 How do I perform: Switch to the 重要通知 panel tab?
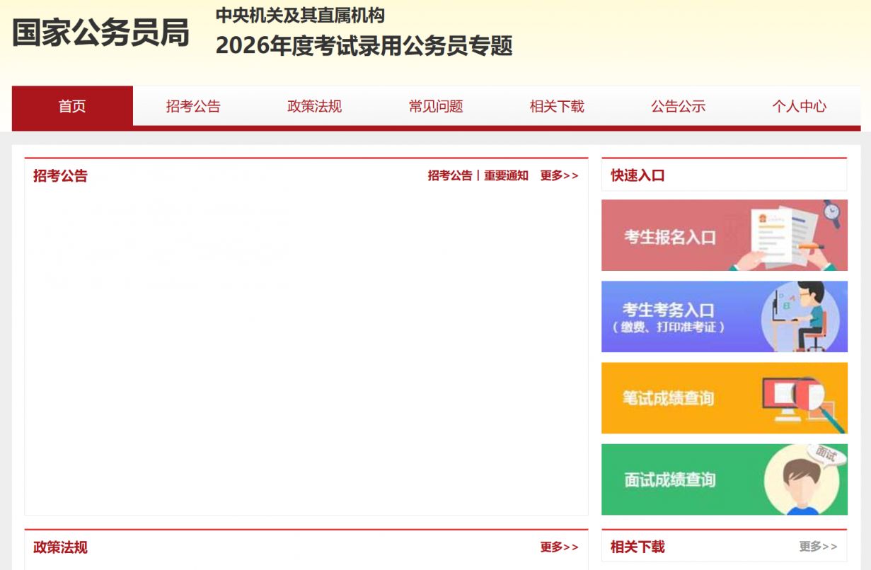(x=506, y=176)
